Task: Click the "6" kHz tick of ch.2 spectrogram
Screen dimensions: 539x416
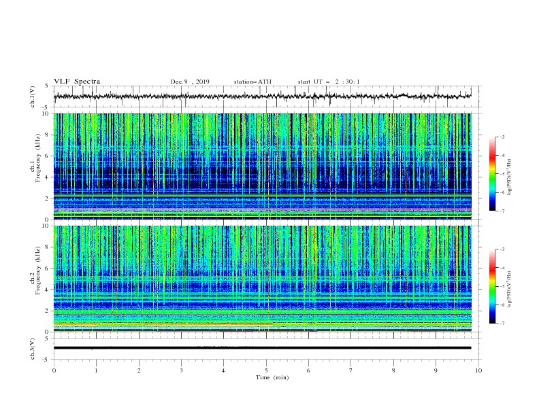Action: (48, 268)
